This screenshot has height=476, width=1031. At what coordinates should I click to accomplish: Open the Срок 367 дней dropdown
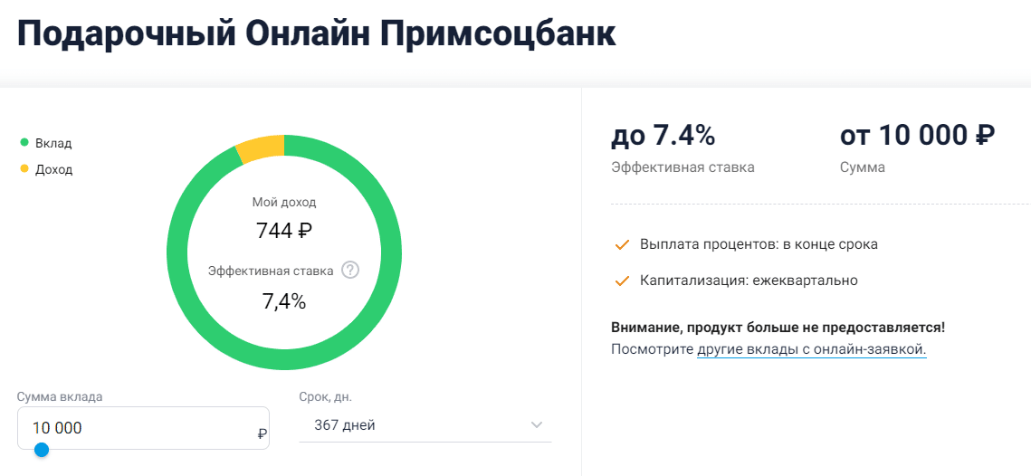coord(425,424)
